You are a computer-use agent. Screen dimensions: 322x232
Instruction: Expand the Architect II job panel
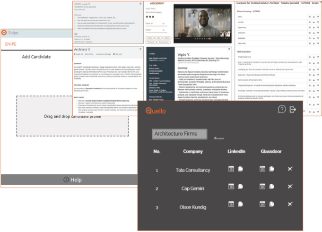click(x=141, y=49)
